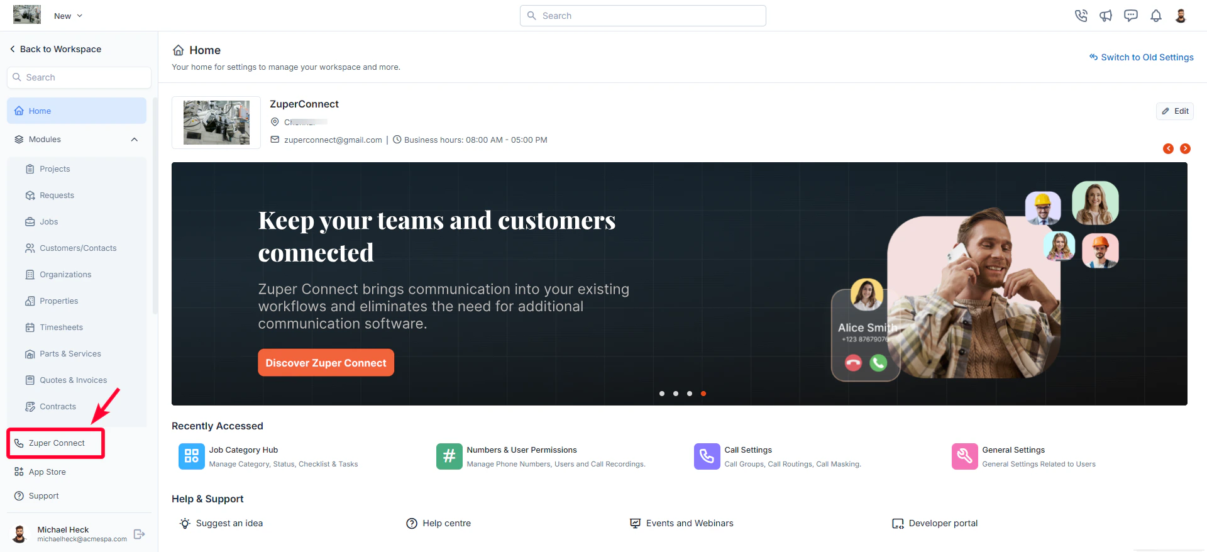Open the user avatar menu in top bar

pyautogui.click(x=1181, y=16)
